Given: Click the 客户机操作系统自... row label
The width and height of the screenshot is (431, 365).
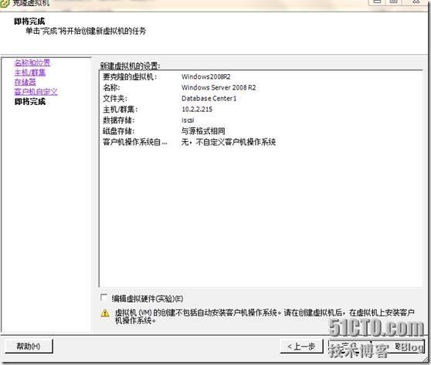Looking at the screenshot, I should click(x=134, y=142).
